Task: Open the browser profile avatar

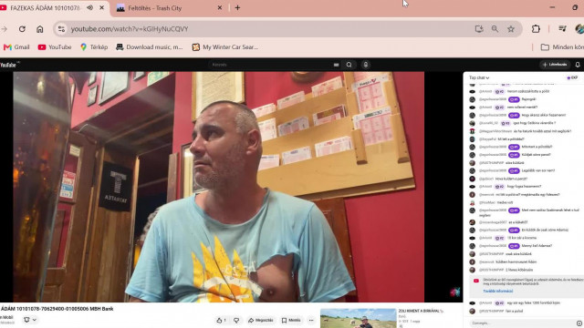Action: coord(579,29)
